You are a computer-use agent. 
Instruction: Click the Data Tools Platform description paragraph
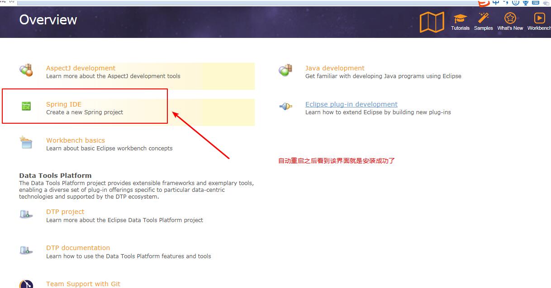click(136, 190)
